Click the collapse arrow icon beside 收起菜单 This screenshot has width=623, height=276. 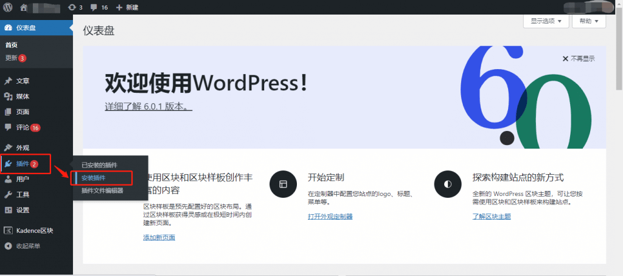8,246
